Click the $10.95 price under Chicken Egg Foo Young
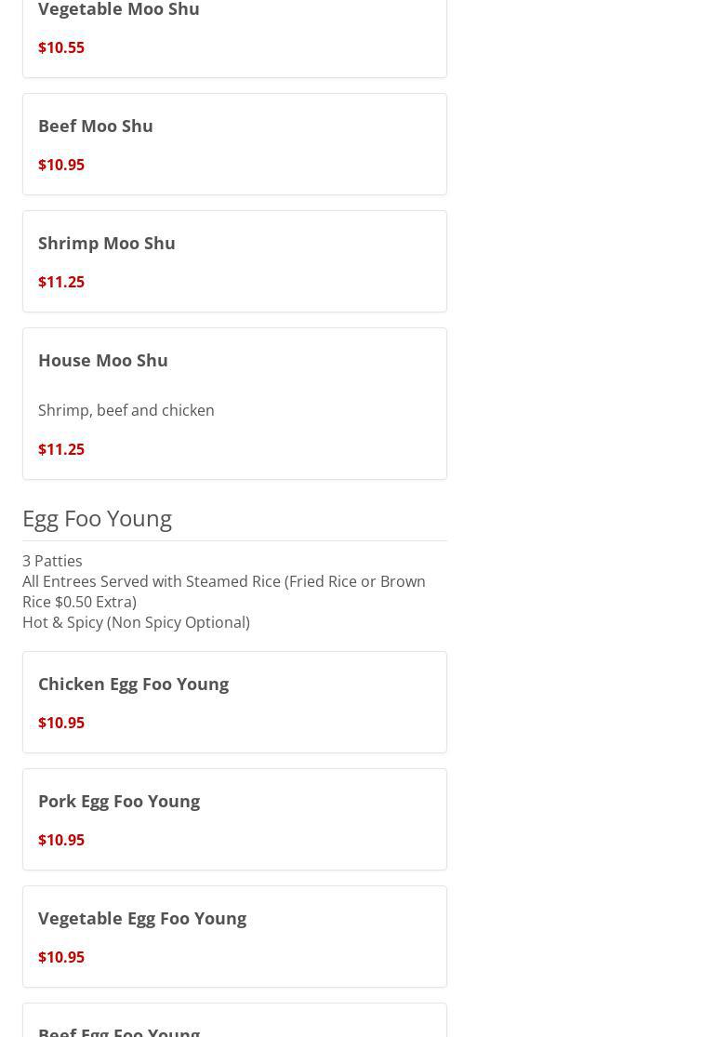This screenshot has height=1037, width=716. point(61,723)
